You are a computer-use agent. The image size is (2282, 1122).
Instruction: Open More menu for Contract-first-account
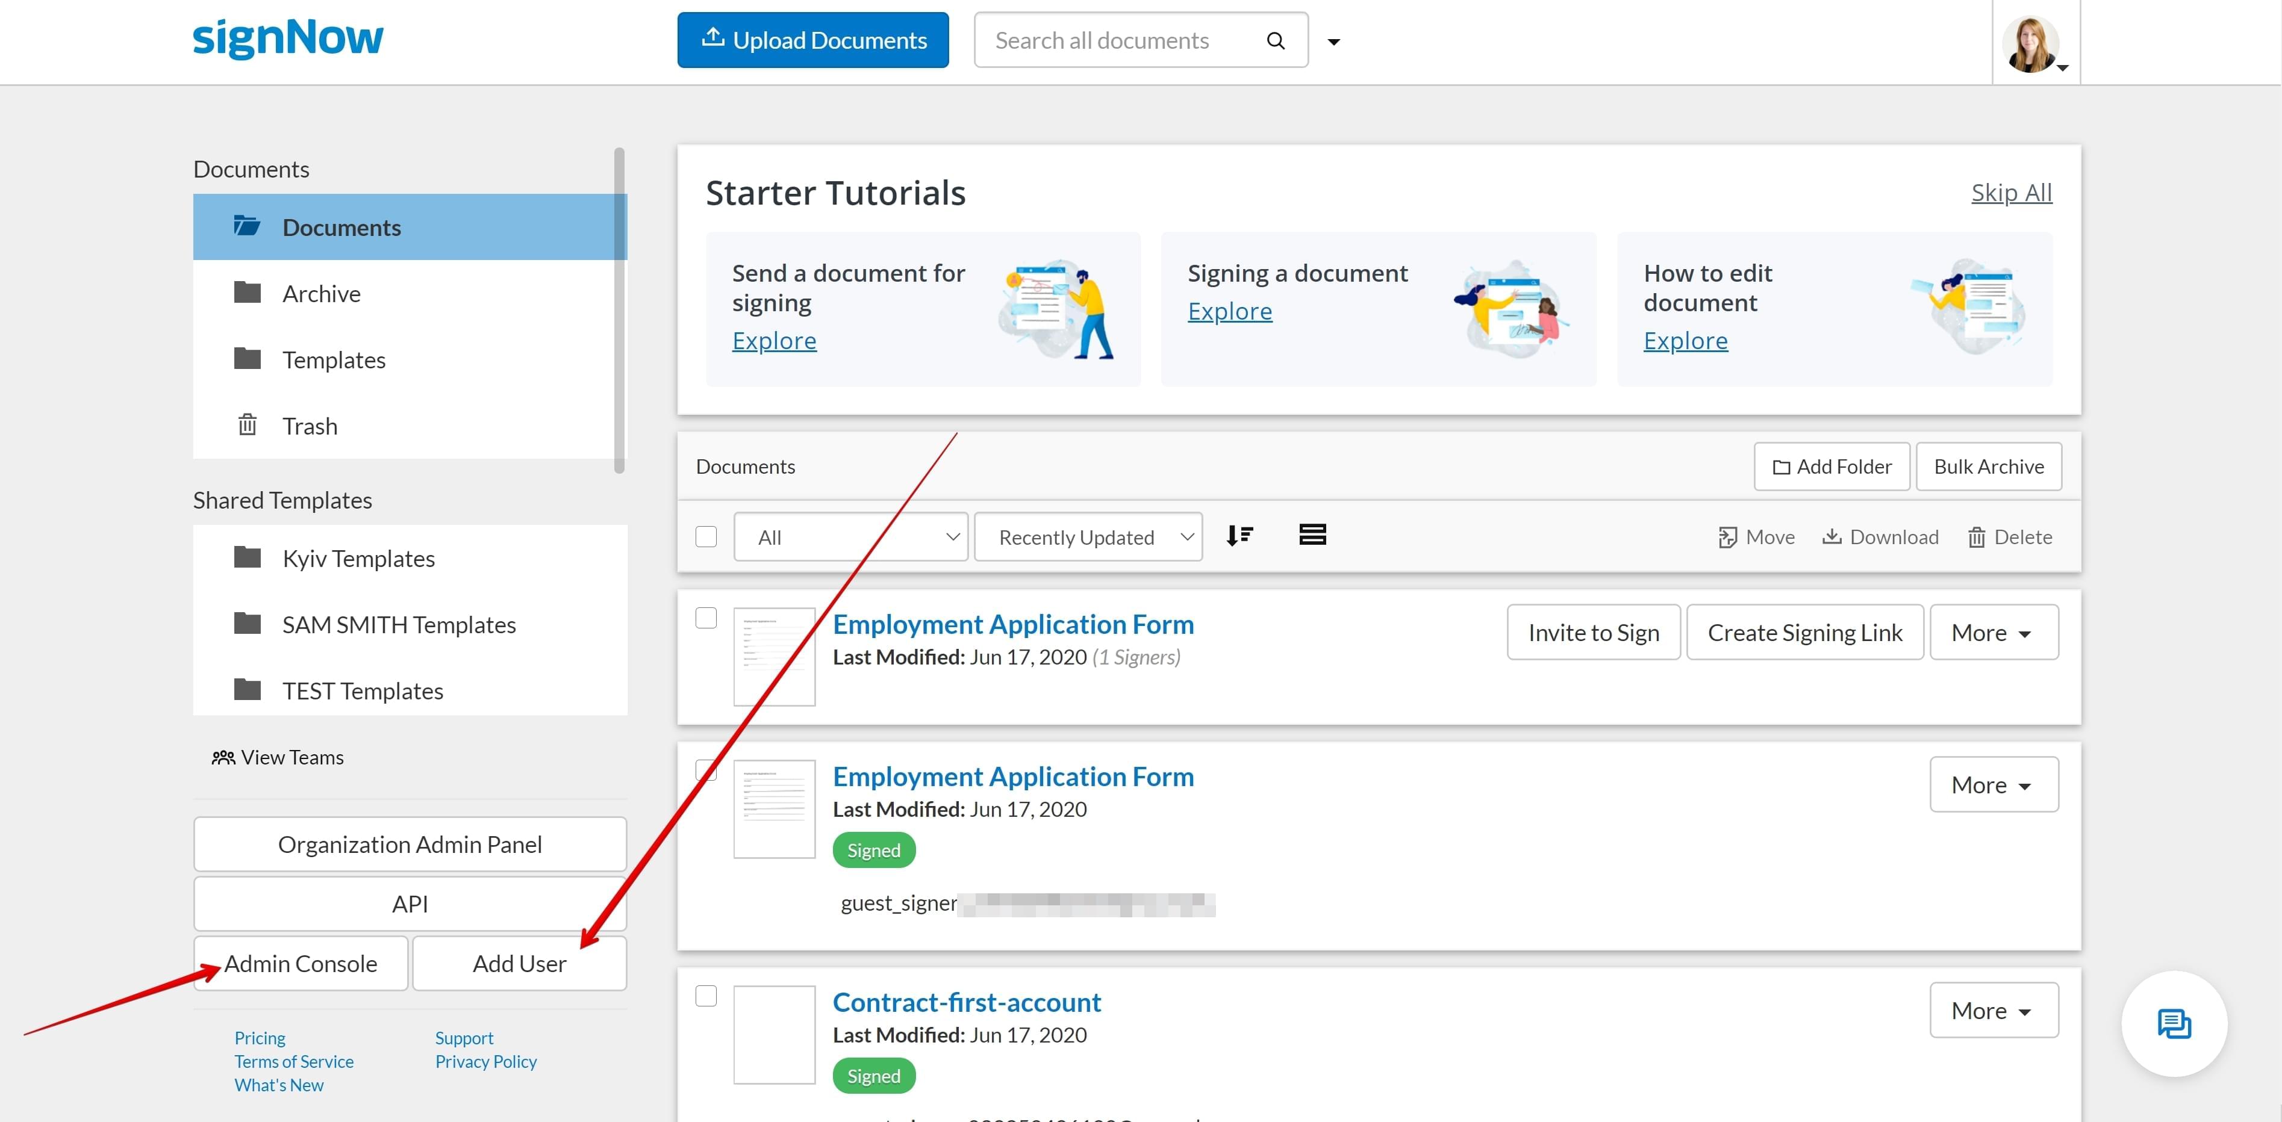[1993, 1011]
